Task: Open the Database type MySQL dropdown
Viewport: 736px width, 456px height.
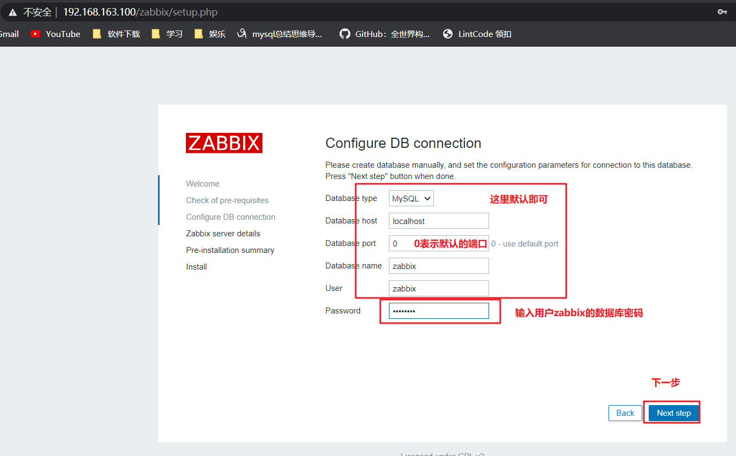Action: (411, 198)
